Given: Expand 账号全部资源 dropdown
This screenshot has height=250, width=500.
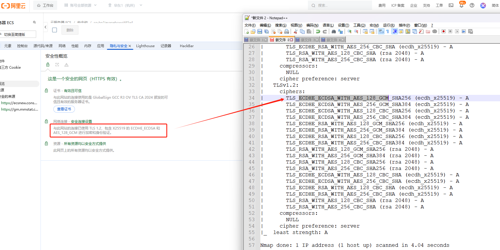Looking at the screenshot, I should pyautogui.click(x=80, y=5).
